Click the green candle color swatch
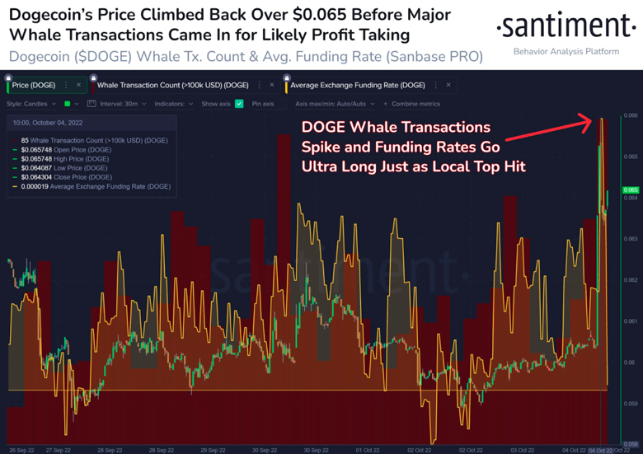Image resolution: width=643 pixels, height=454 pixels. 68,104
